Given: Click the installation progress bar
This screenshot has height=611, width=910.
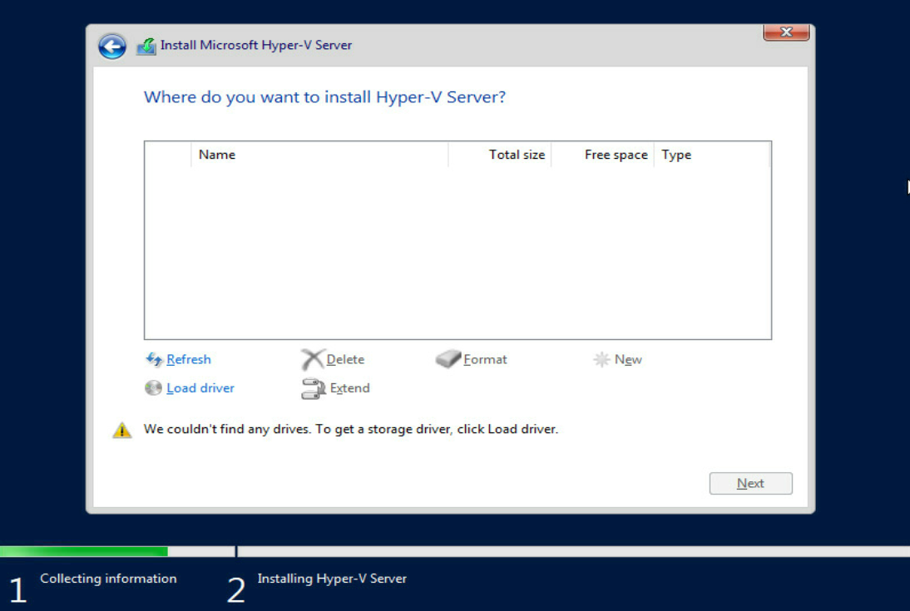Looking at the screenshot, I should click(x=455, y=551).
